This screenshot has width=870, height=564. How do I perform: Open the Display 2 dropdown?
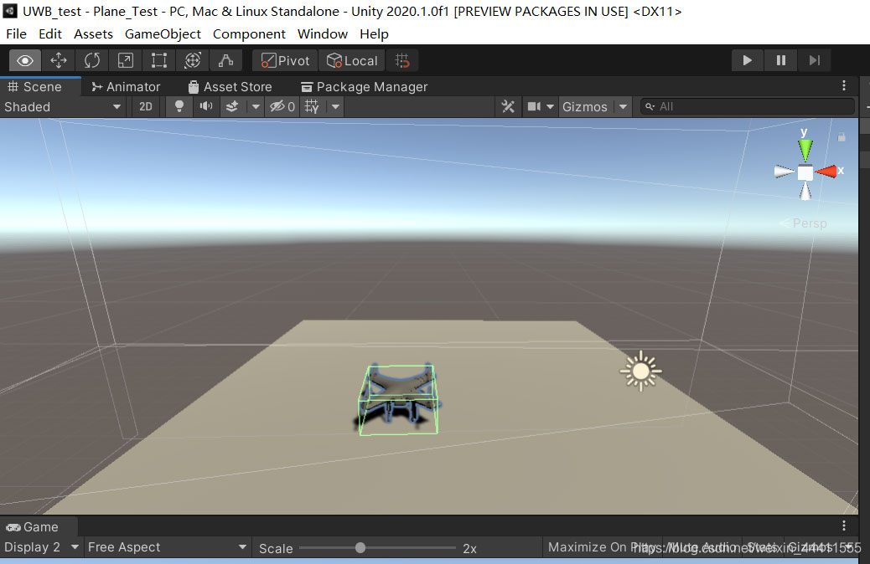tap(42, 547)
